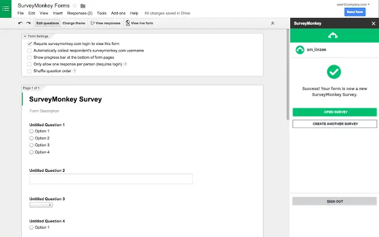This screenshot has height=237, width=379.
Task: Star the SurveyMonkey Forms document
Action: [75, 6]
